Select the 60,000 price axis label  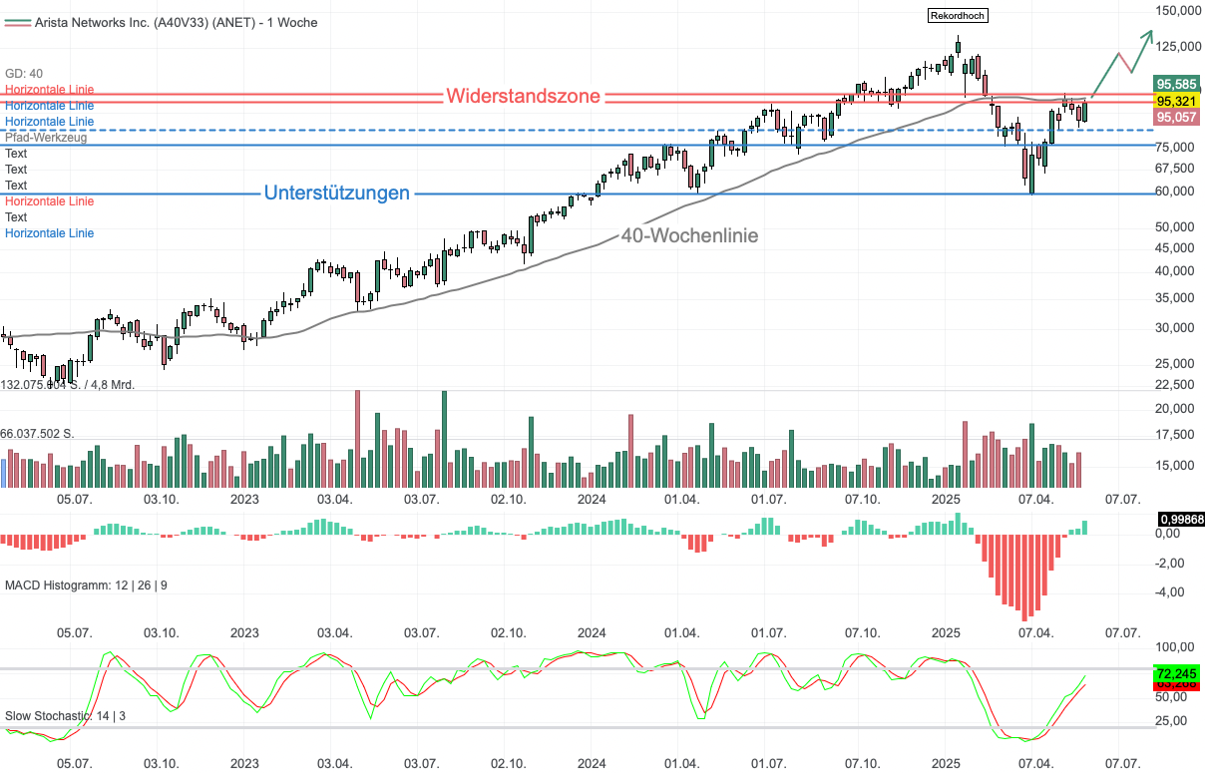1174,192
